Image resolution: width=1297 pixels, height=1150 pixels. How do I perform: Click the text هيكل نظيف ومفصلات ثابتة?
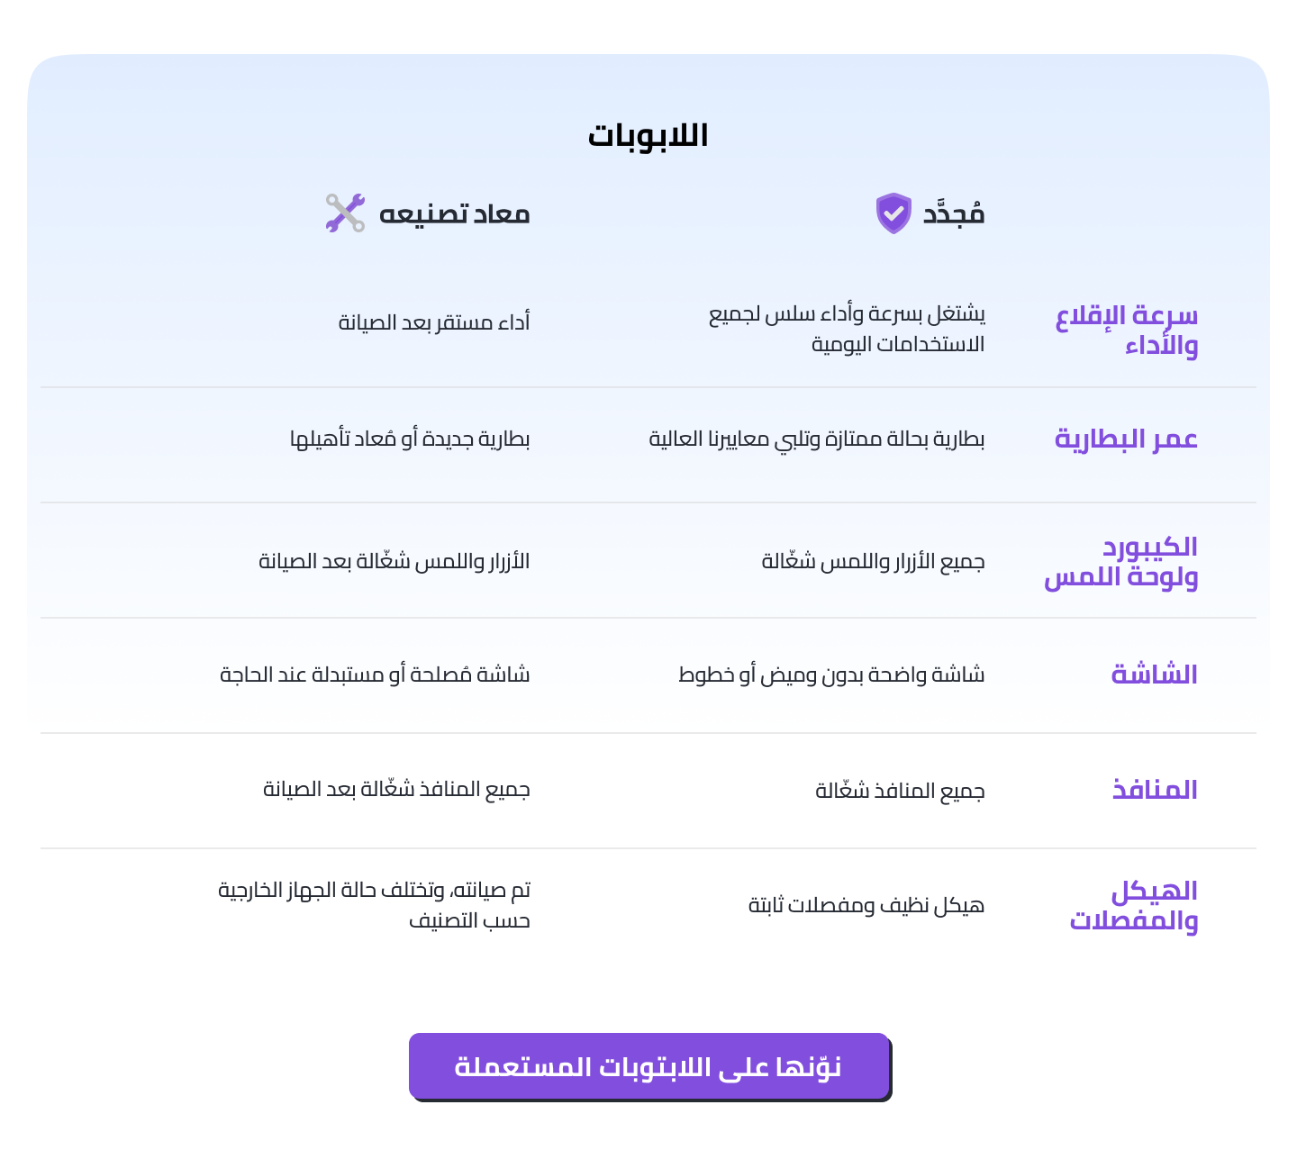[x=866, y=905]
